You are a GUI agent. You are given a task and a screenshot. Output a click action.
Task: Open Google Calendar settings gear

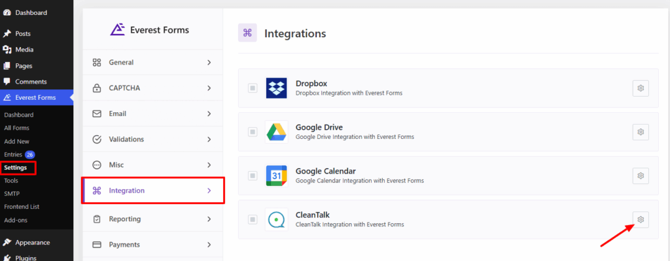[x=641, y=176]
